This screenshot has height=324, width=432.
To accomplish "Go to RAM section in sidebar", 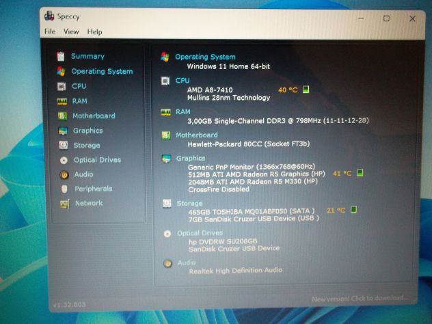I will 79,101.
